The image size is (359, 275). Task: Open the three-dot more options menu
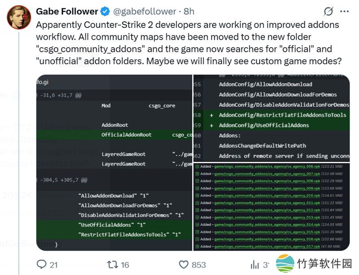click(x=345, y=12)
